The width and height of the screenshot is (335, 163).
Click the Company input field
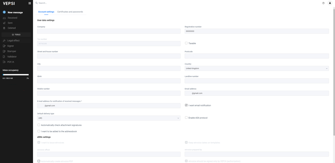click(109, 31)
